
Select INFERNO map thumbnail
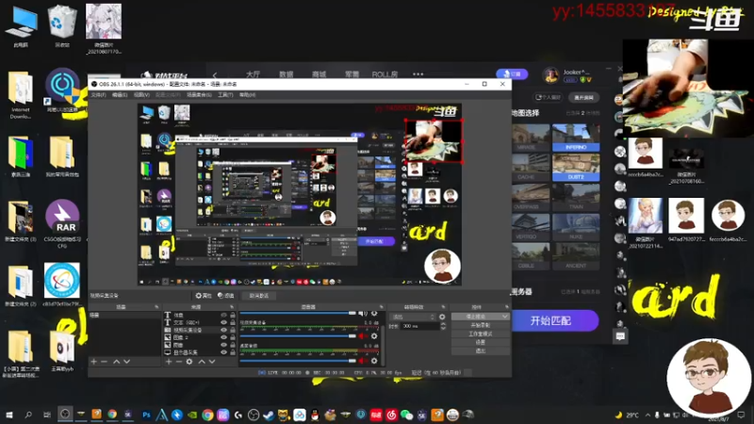point(576,138)
